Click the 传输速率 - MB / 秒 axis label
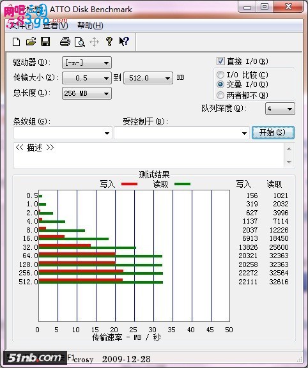The width and height of the screenshot is (308, 368). (x=127, y=337)
